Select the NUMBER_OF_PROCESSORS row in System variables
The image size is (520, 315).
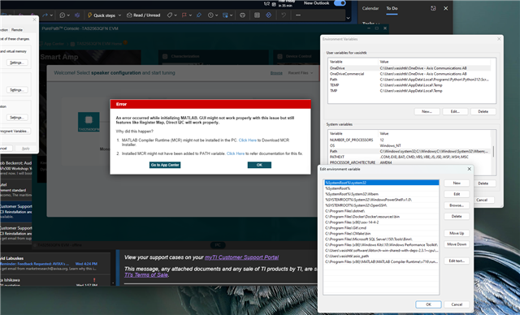coord(410,140)
